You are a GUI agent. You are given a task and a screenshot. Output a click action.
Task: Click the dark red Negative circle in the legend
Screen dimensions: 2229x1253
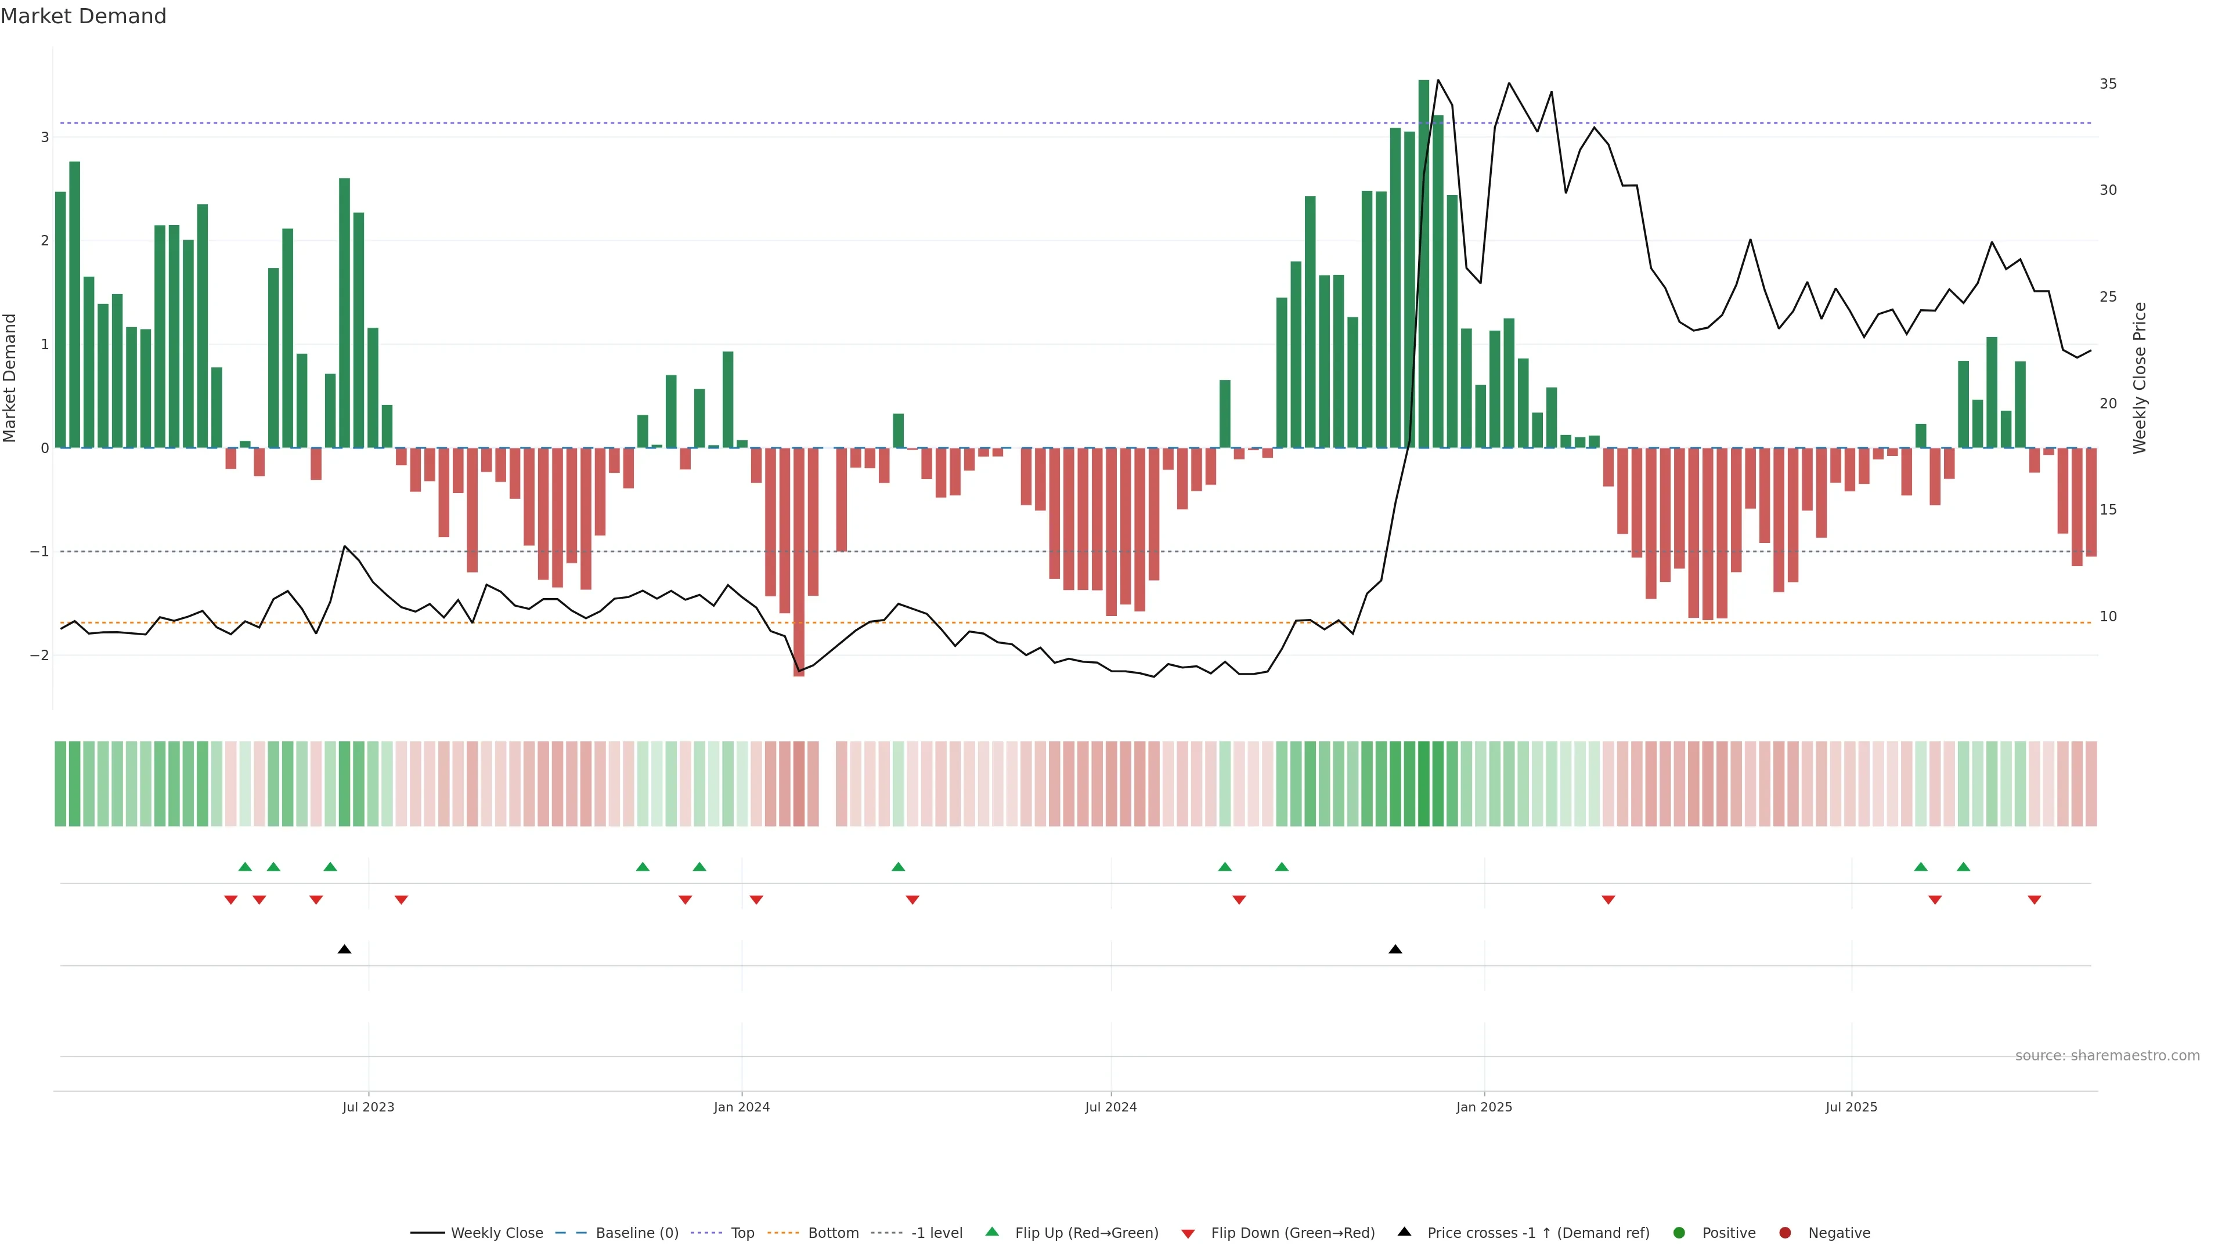click(1785, 1232)
